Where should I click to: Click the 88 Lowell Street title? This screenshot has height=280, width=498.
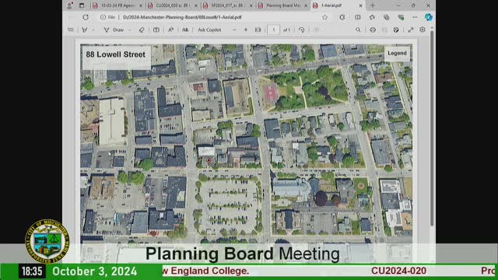116,54
